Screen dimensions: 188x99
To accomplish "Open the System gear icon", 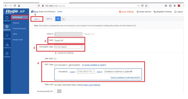I will pos(7,54).
